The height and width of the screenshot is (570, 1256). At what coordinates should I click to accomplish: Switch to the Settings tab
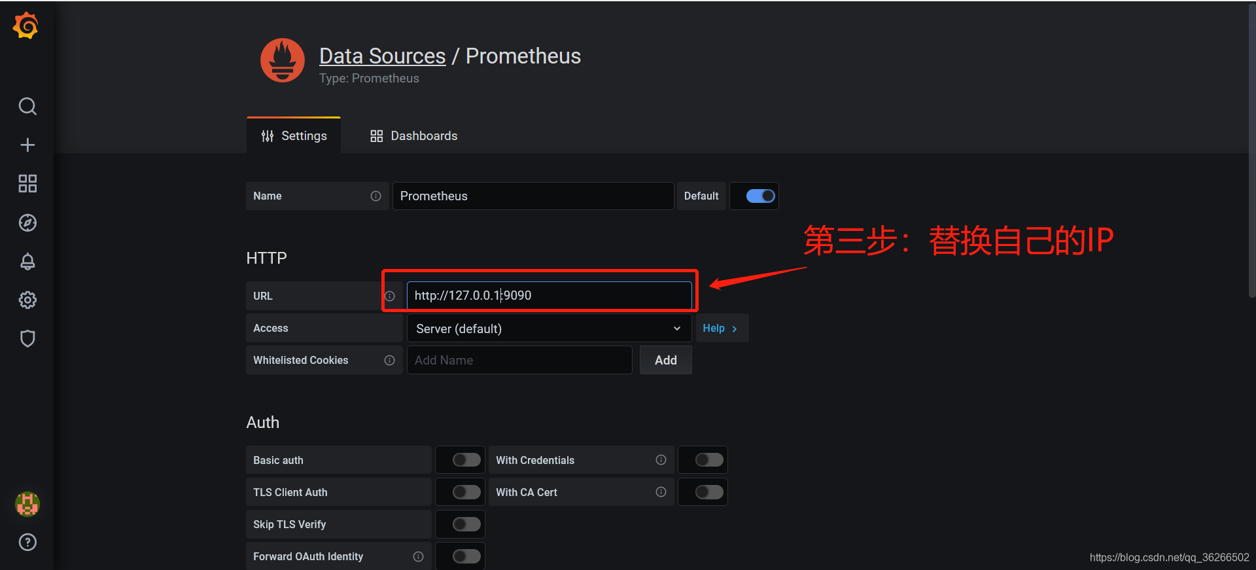click(294, 135)
